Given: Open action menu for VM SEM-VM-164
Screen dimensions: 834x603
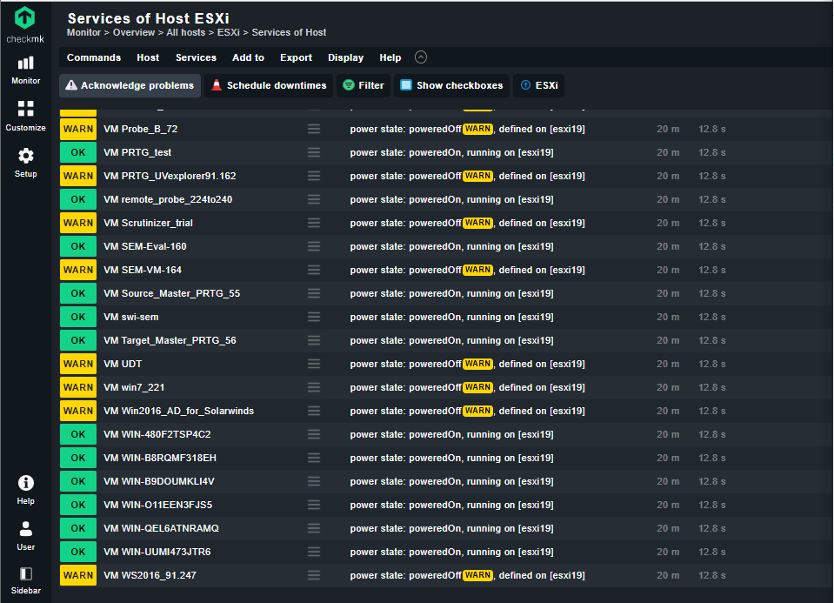Looking at the screenshot, I should point(314,270).
